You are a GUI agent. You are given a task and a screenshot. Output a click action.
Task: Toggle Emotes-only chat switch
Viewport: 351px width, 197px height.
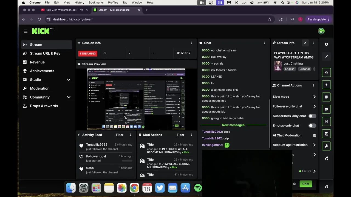tap(312, 126)
